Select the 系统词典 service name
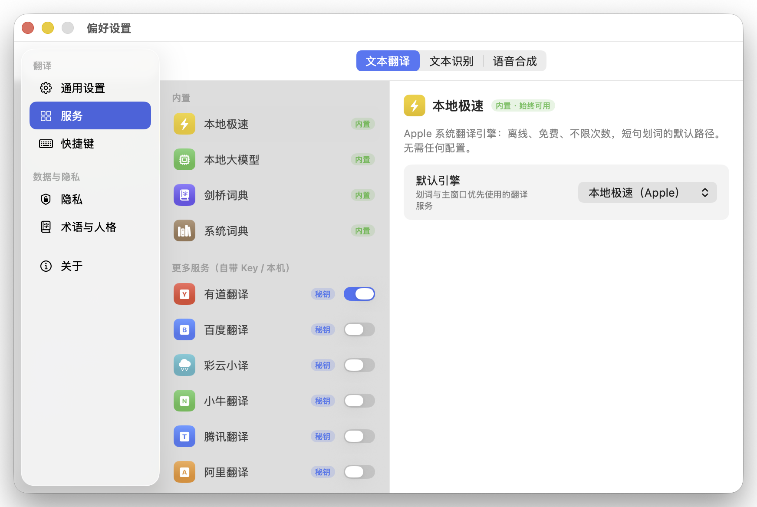This screenshot has width=757, height=507. coord(226,231)
